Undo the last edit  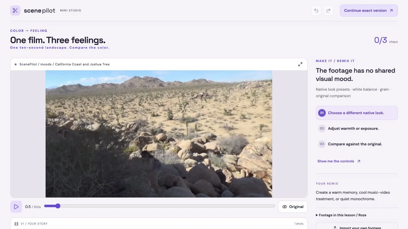coord(316,10)
